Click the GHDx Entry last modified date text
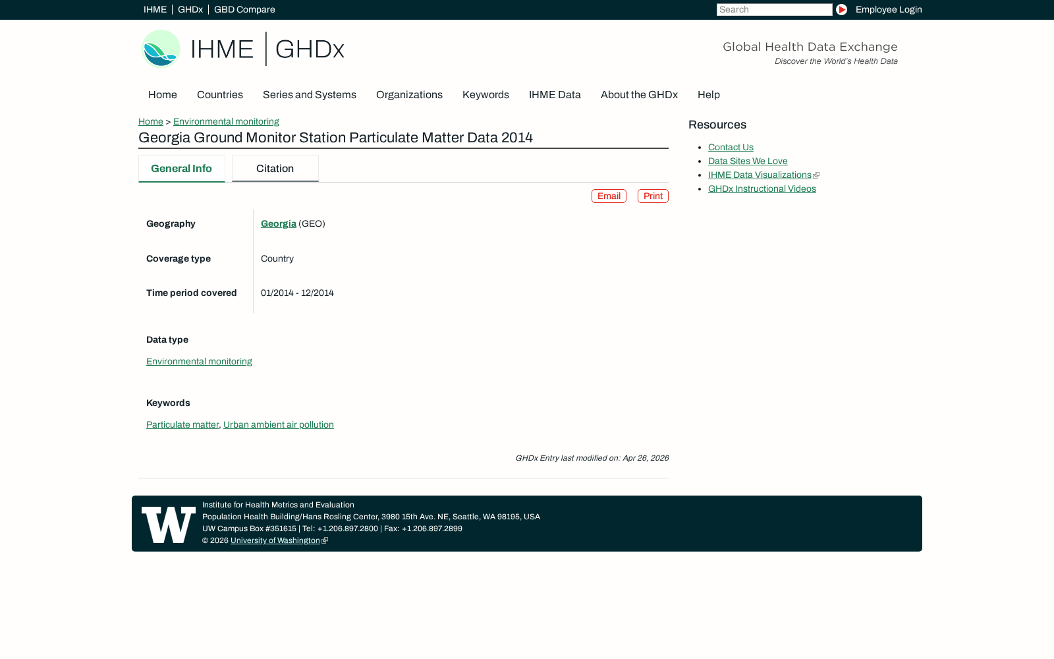The height and width of the screenshot is (659, 1054). (x=592, y=458)
